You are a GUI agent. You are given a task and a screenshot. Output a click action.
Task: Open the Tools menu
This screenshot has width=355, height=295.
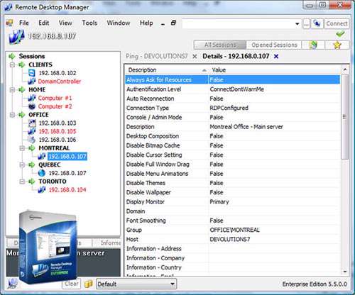click(x=89, y=23)
